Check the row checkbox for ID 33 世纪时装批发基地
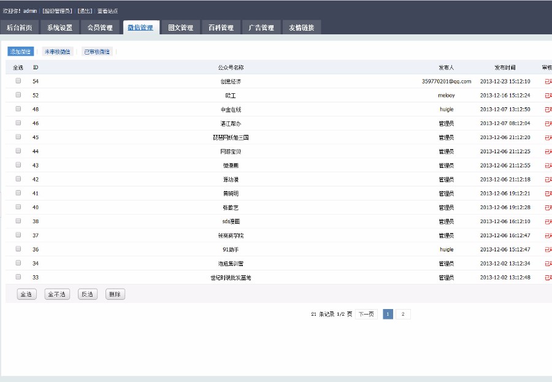The height and width of the screenshot is (382, 552). [18, 278]
